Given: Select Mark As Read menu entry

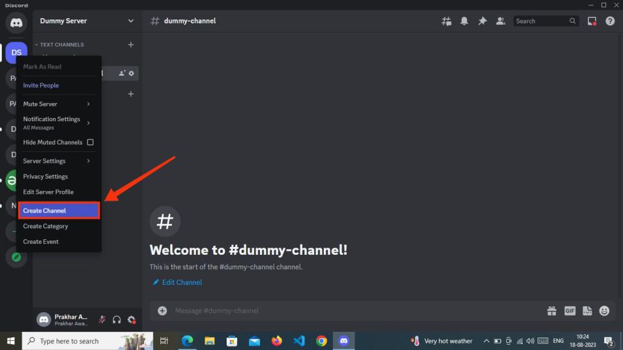Looking at the screenshot, I should 59,66.
